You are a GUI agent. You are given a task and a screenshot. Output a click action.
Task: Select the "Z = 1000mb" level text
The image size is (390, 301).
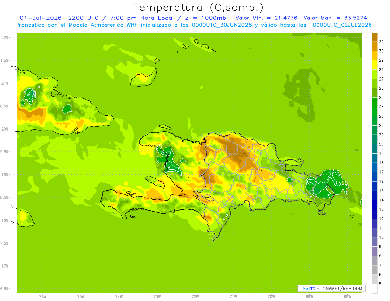click(x=207, y=18)
